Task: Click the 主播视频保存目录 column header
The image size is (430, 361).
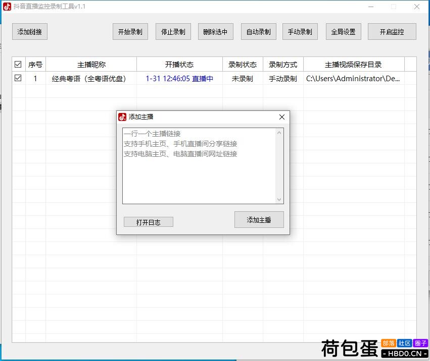Action: click(354, 65)
